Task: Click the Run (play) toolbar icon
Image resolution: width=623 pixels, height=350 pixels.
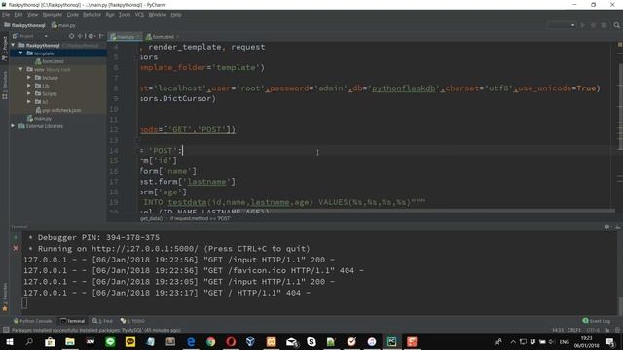Action: point(583,25)
